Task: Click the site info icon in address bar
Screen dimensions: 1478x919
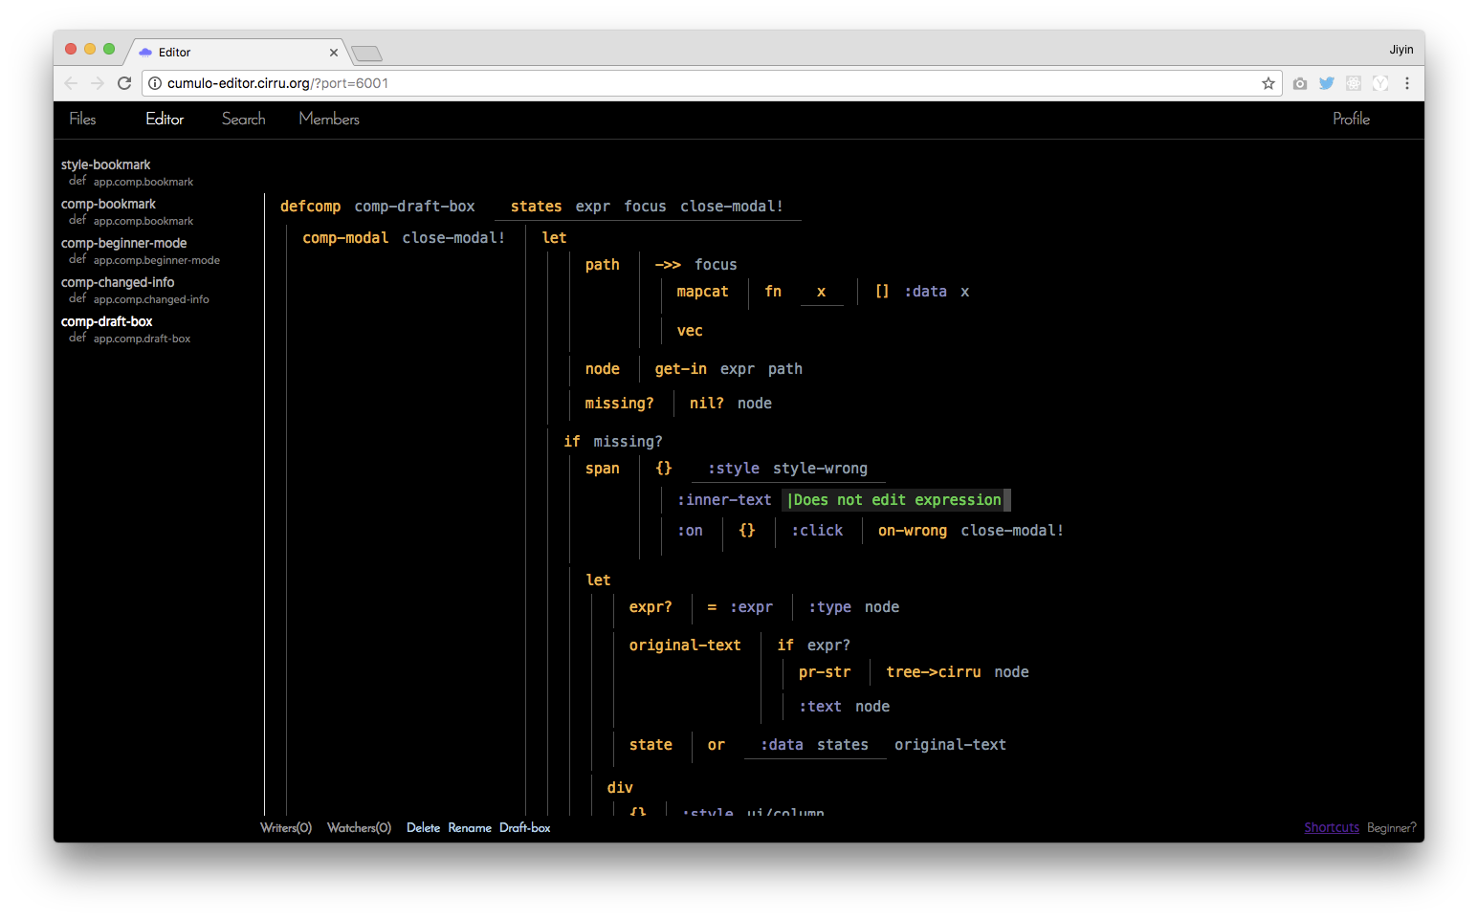Action: point(155,83)
